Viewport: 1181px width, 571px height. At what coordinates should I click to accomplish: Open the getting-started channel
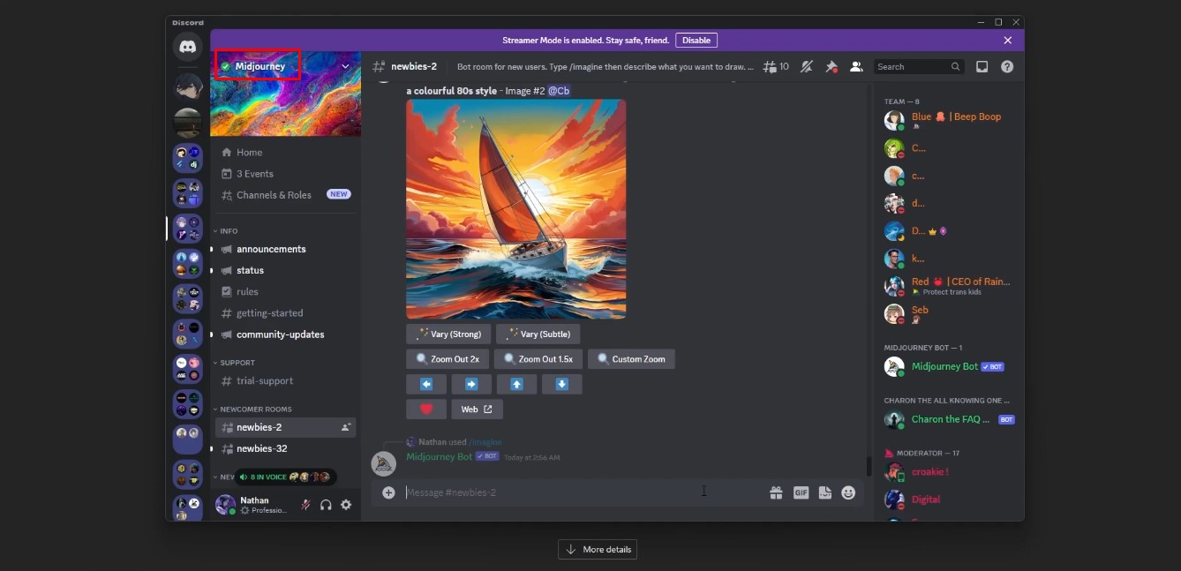coord(284,313)
